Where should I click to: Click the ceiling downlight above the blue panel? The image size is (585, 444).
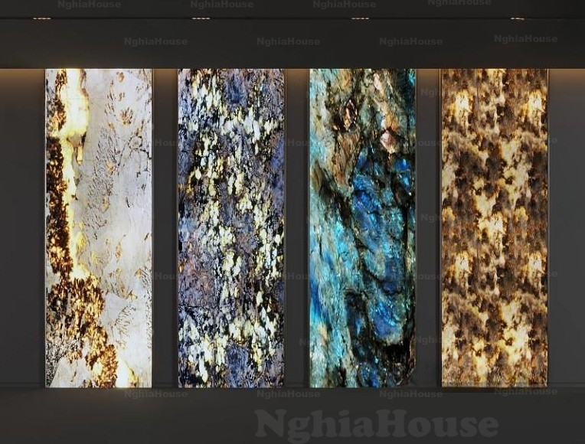pos(359,18)
